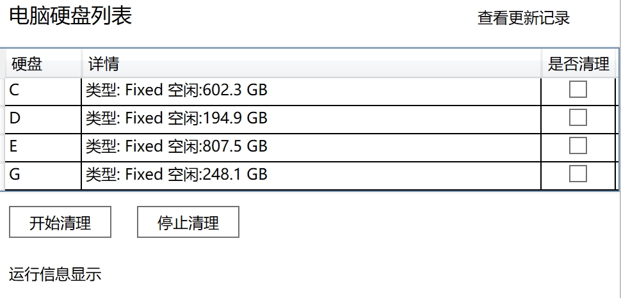Viewport: 621px width, 298px height.
Task: Tick the cleanup checkbox for drive E
Action: click(x=578, y=146)
